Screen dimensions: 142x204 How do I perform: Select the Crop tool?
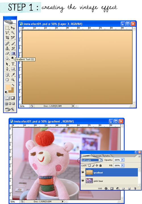[7, 38]
